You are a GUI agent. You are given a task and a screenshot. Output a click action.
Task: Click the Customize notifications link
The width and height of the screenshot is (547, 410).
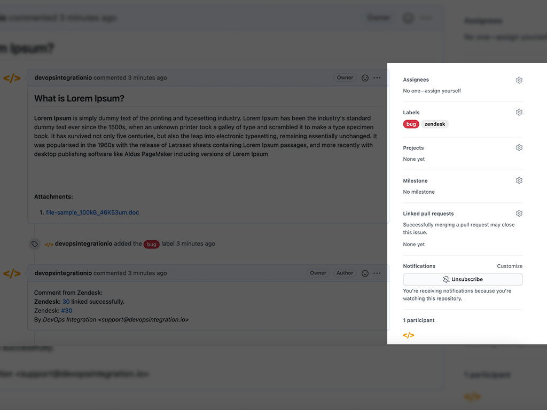click(x=510, y=266)
